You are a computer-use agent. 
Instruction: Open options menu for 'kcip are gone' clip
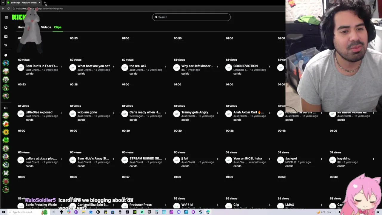[114, 113]
